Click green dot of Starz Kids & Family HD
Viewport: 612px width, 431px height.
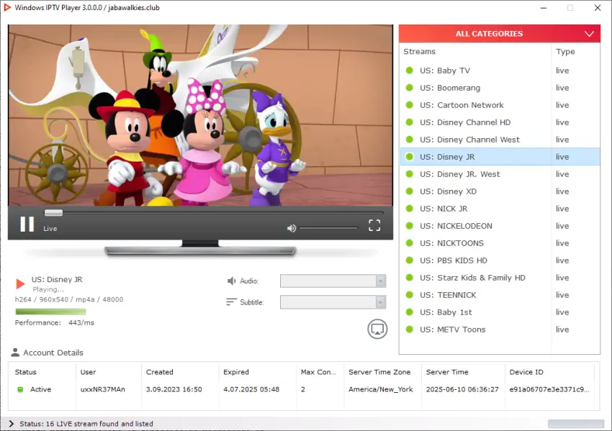(410, 277)
